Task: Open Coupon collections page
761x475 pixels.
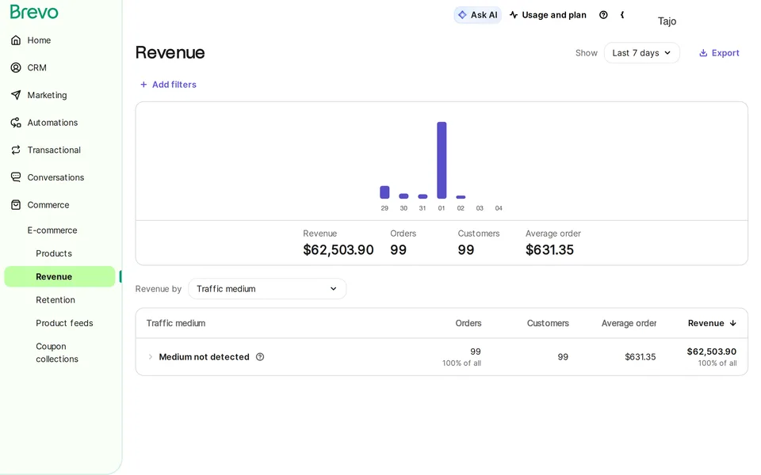Action: click(x=57, y=352)
